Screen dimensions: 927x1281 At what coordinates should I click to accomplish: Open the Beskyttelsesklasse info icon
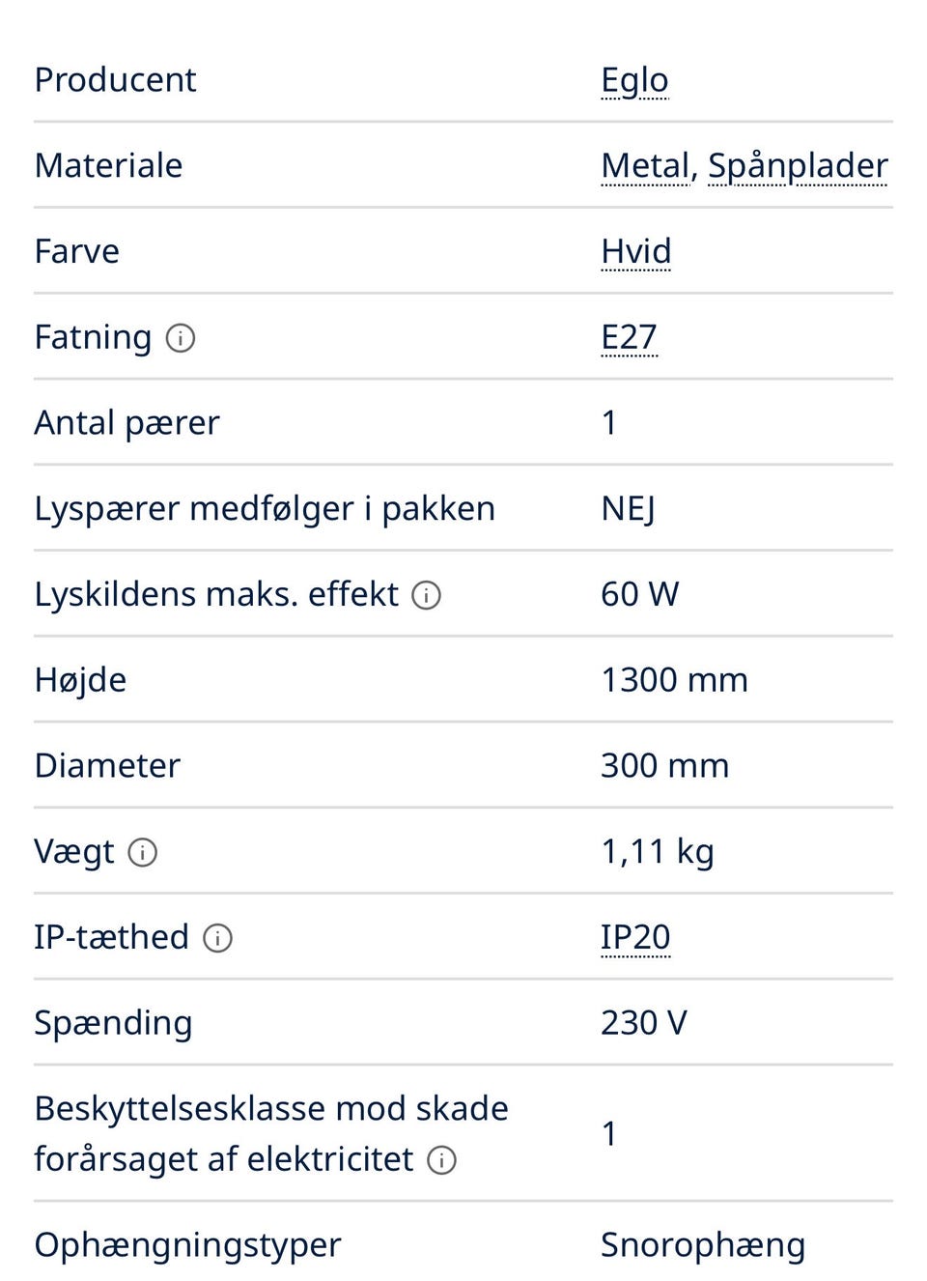coord(441,1160)
